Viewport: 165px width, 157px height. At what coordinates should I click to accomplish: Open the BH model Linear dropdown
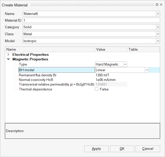point(147,70)
